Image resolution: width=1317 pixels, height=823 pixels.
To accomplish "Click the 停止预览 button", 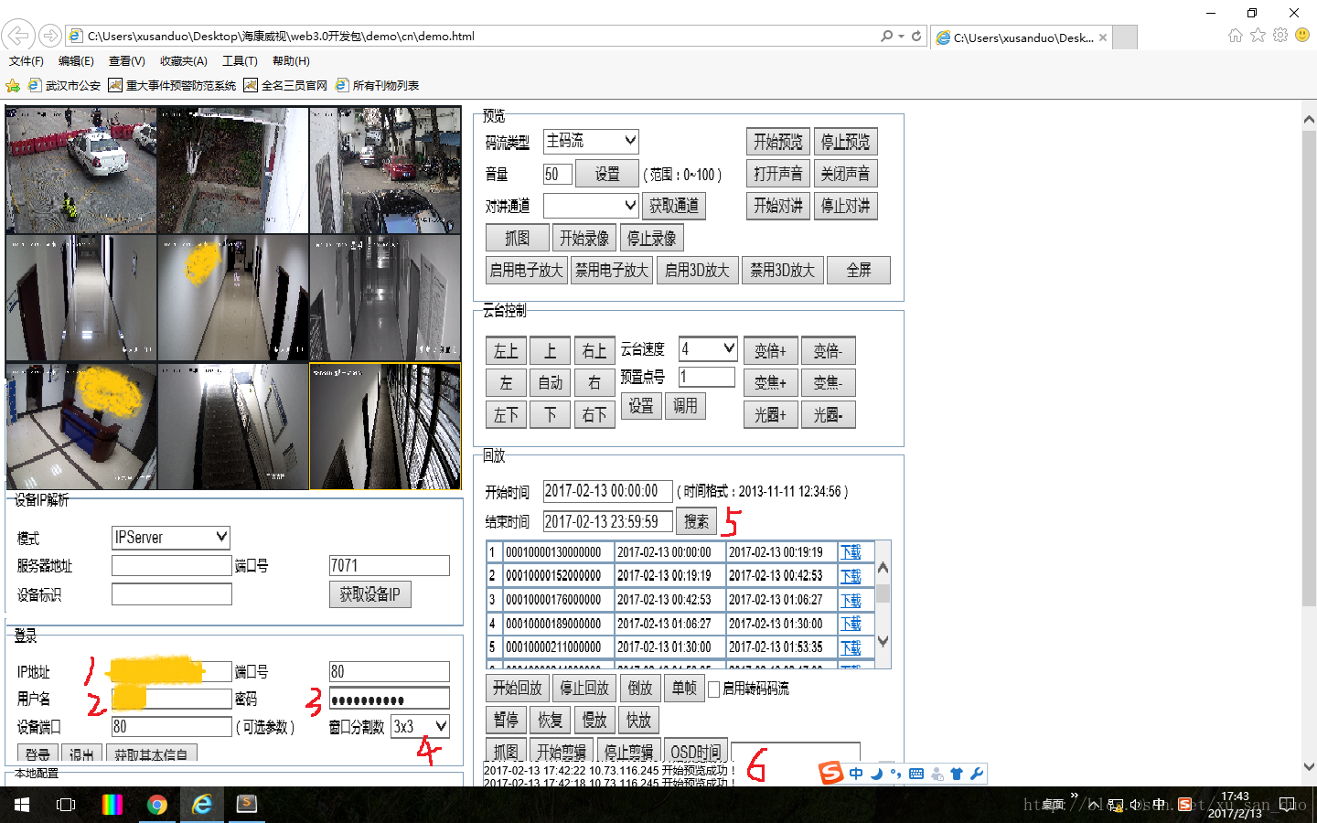I will click(x=845, y=142).
